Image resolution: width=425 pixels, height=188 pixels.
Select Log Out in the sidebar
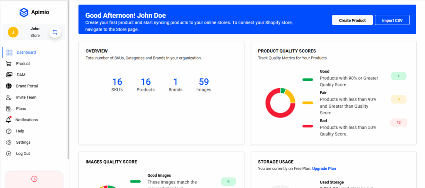pos(23,154)
